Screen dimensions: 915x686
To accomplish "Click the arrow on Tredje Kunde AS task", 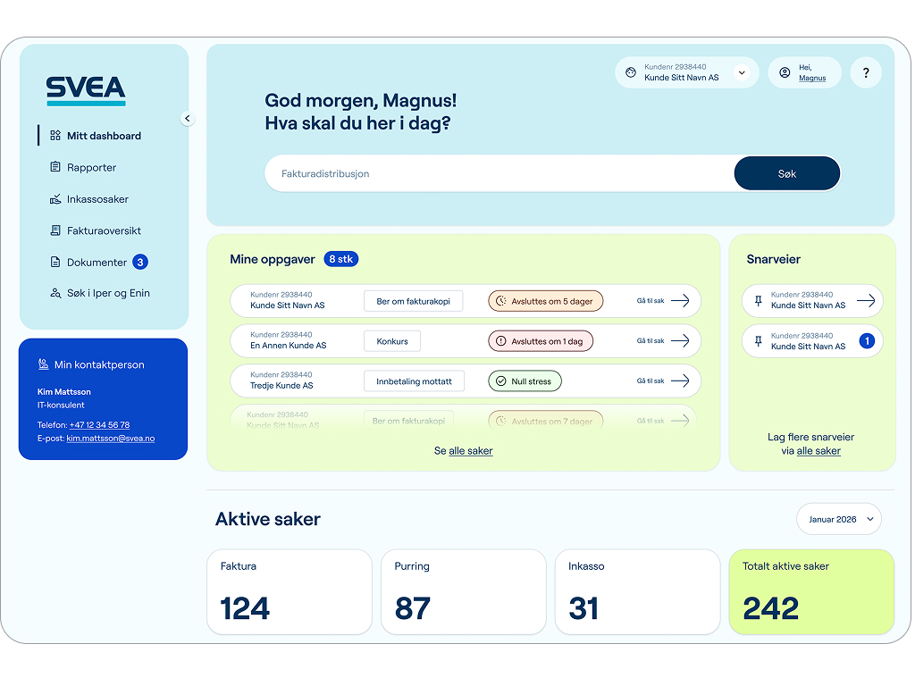I will tap(680, 381).
